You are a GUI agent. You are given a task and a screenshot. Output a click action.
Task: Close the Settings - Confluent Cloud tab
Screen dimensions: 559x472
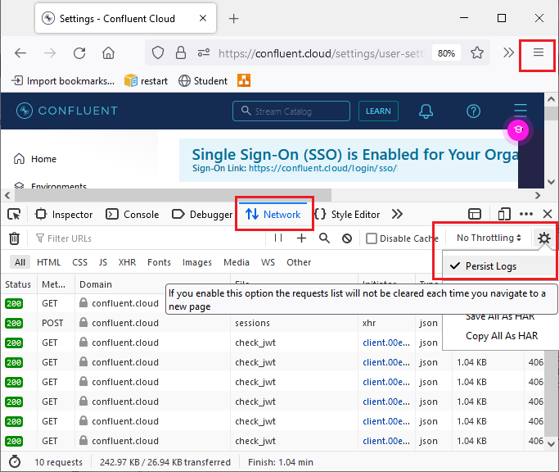pos(203,18)
